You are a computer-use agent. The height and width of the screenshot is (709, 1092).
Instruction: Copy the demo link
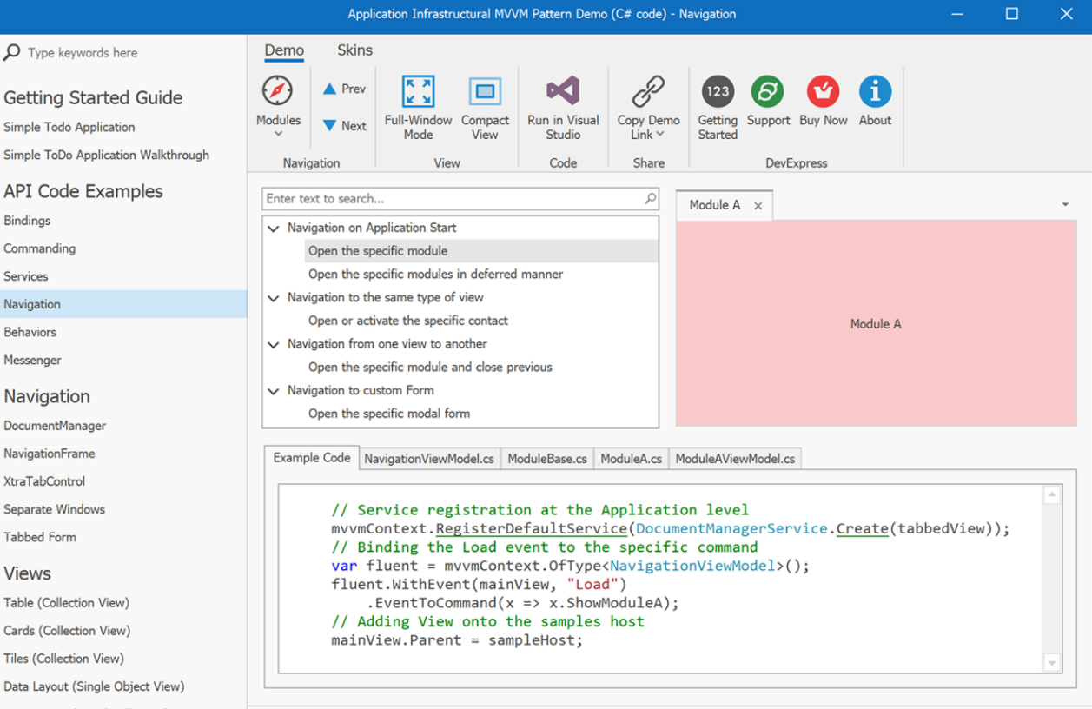coord(648,108)
